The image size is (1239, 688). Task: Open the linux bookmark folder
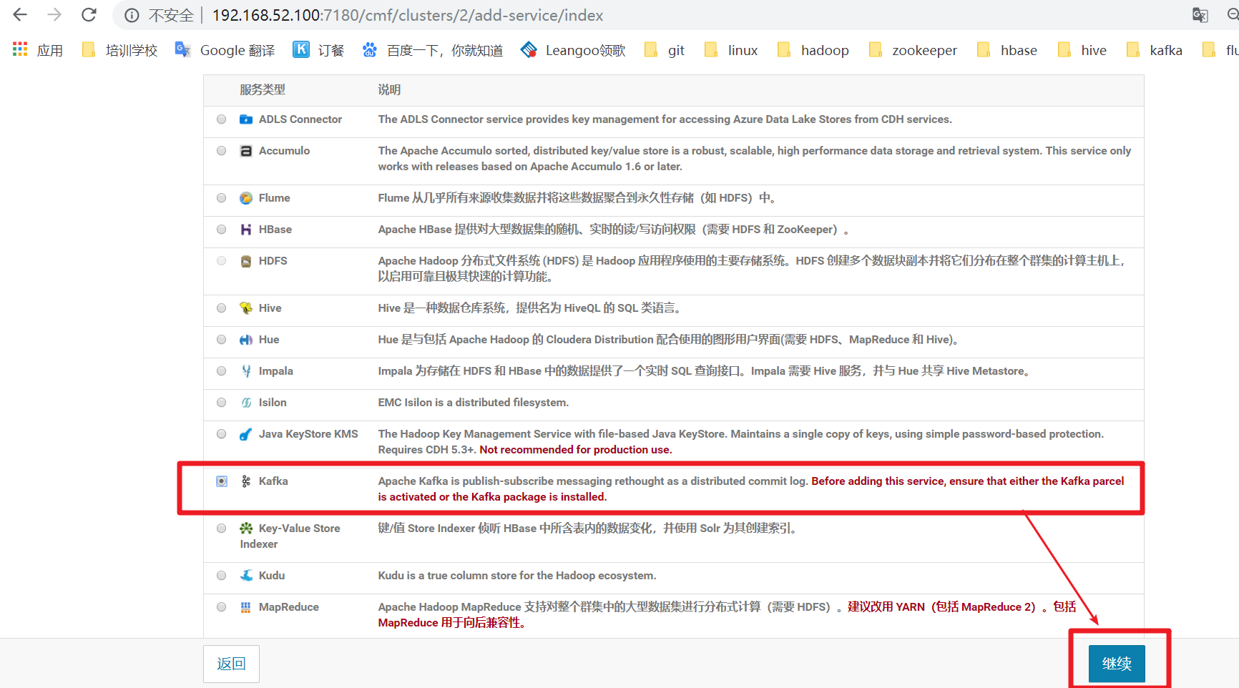coord(731,50)
